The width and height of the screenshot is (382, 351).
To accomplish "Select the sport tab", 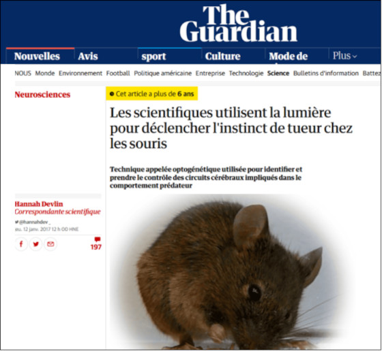I will (x=153, y=56).
